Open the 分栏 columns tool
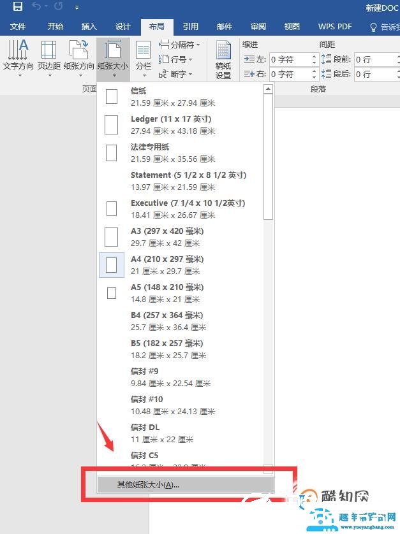The width and height of the screenshot is (400, 534). [x=144, y=59]
